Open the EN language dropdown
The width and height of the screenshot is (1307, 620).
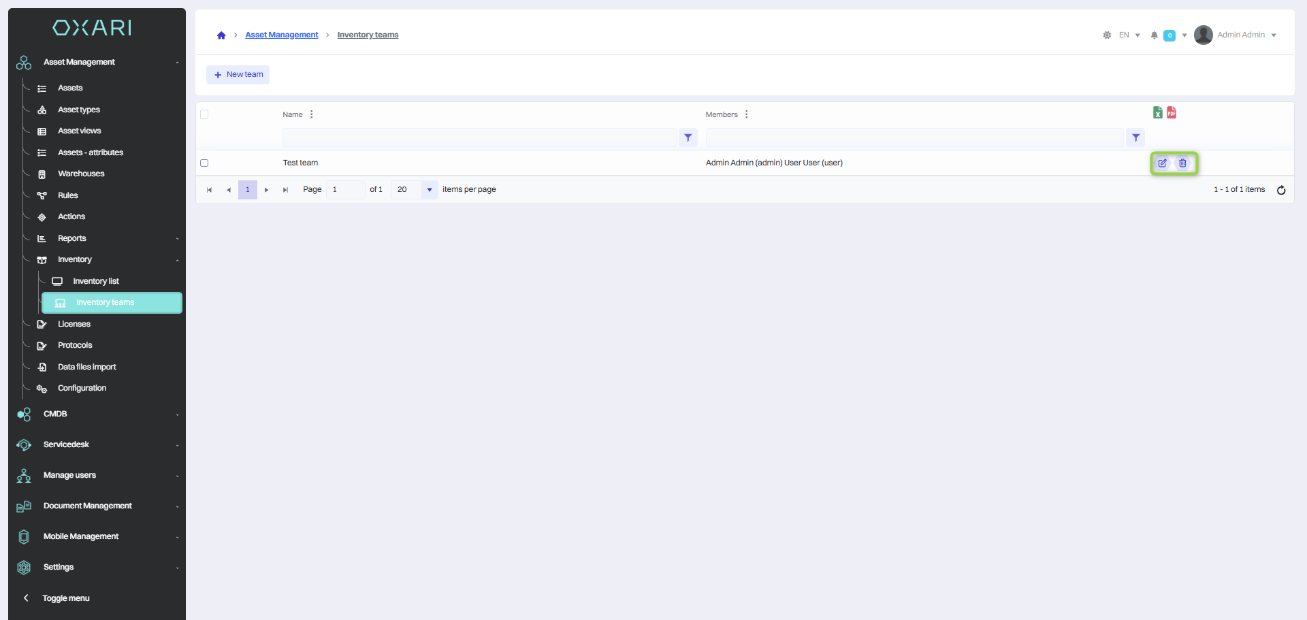pos(1129,35)
